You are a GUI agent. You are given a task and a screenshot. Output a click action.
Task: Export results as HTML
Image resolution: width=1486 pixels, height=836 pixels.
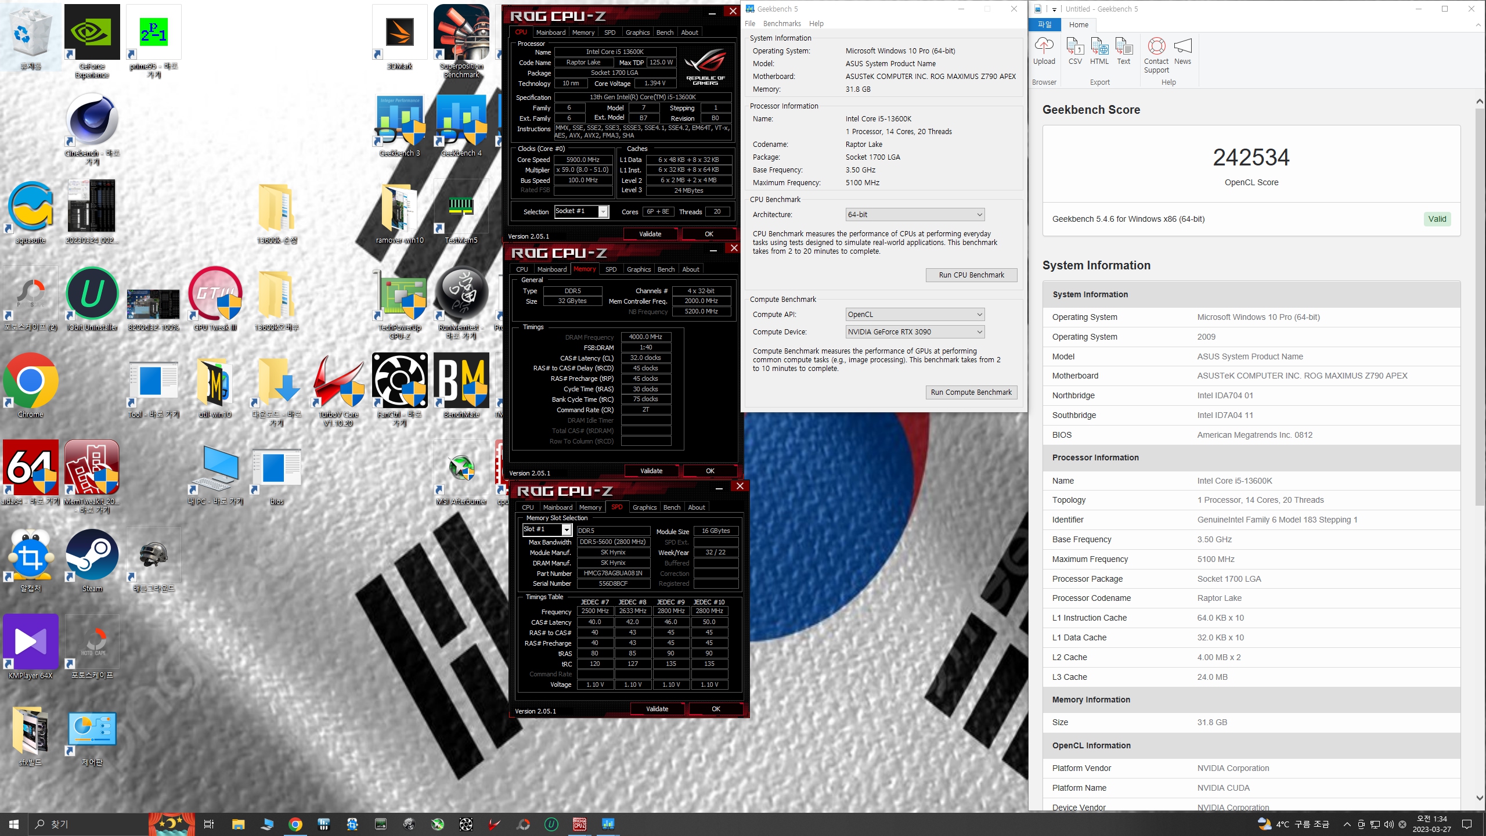(x=1099, y=51)
